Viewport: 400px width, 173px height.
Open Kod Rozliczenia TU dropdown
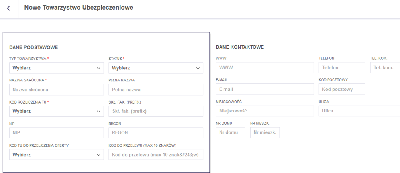[56, 111]
